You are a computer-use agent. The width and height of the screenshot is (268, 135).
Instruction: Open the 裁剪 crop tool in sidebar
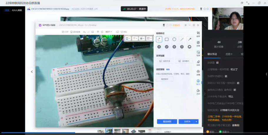click(x=198, y=34)
